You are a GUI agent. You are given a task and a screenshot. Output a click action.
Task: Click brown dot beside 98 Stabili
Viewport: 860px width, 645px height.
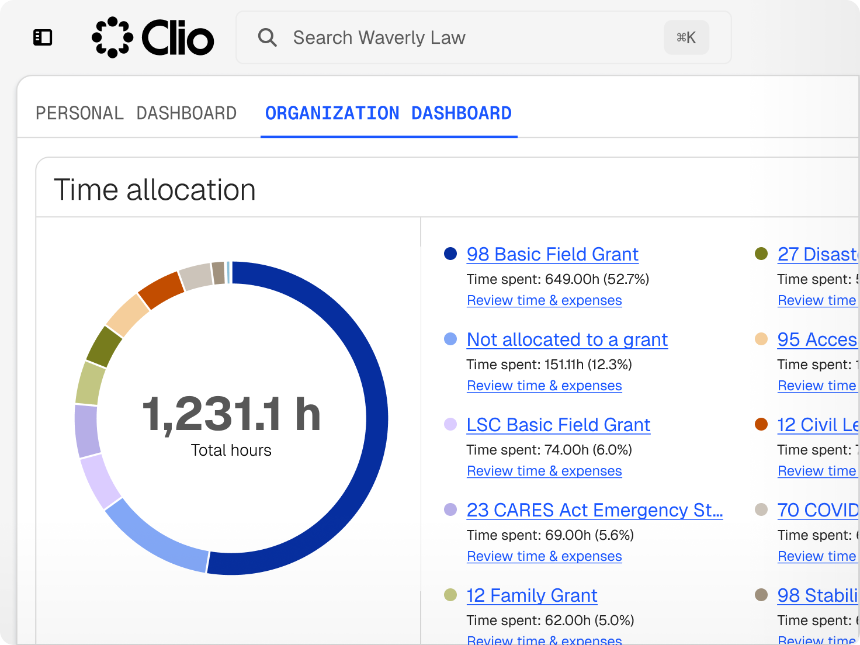pyautogui.click(x=761, y=595)
